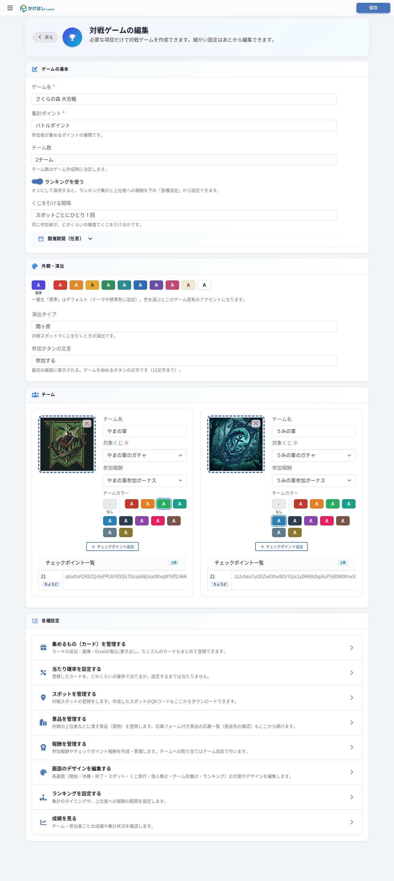The height and width of the screenshot is (881, 394).
Task: Open 当たり確率を設定する settings row
Action: pos(197,672)
